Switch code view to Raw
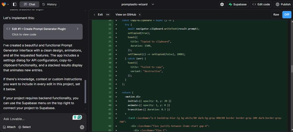 pyautogui.click(x=276, y=15)
